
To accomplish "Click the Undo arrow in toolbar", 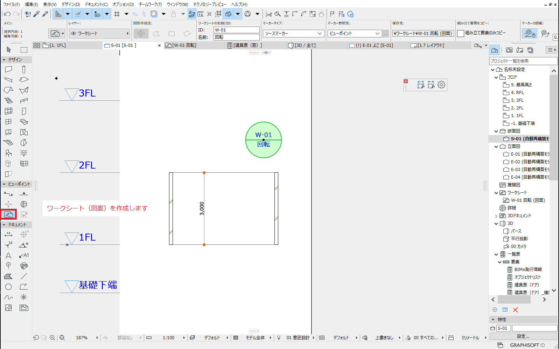I will [x=7, y=14].
